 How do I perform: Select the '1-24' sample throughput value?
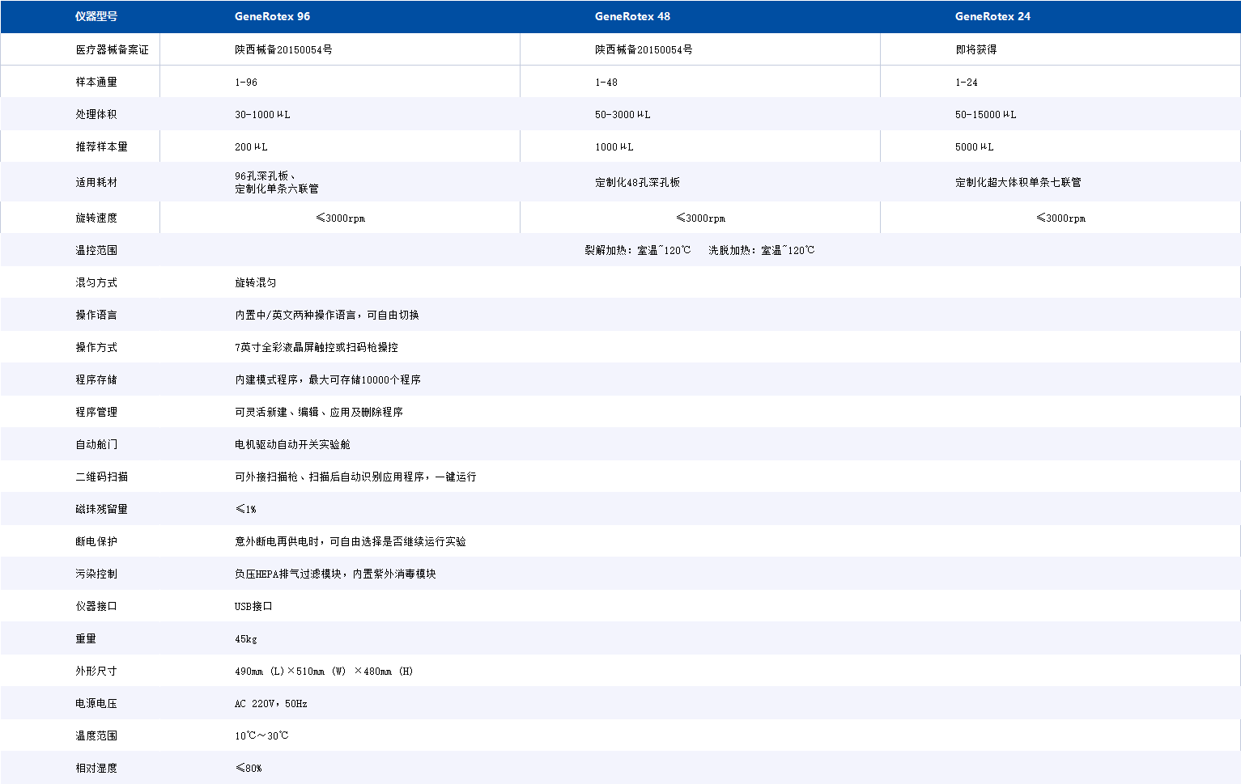(x=967, y=82)
